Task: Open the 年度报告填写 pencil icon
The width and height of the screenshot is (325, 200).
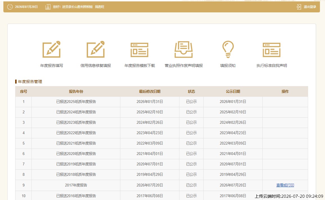Action: click(51, 49)
